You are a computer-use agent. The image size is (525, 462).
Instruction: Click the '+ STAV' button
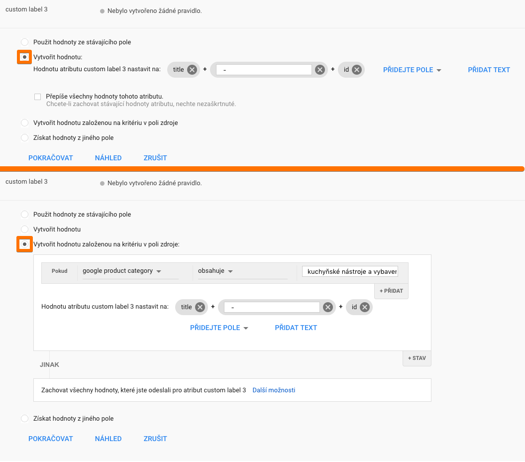tap(417, 358)
